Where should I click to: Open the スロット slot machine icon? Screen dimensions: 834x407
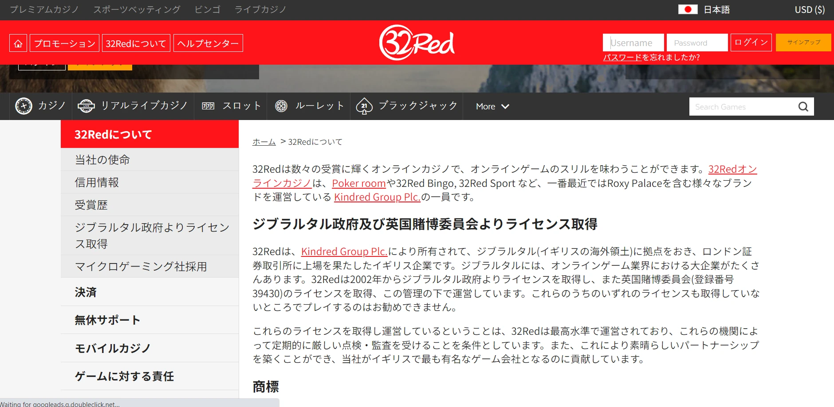(x=208, y=106)
